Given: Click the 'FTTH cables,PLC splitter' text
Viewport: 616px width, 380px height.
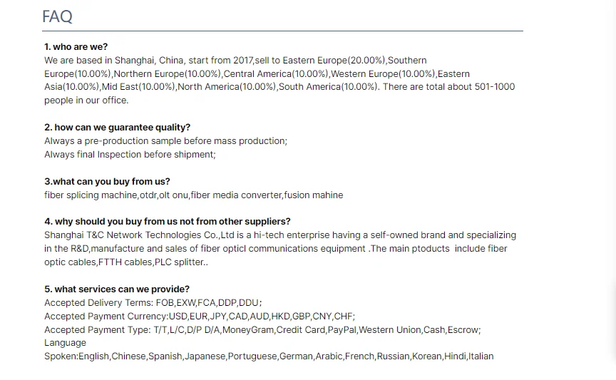Looking at the screenshot, I should coord(151,262).
